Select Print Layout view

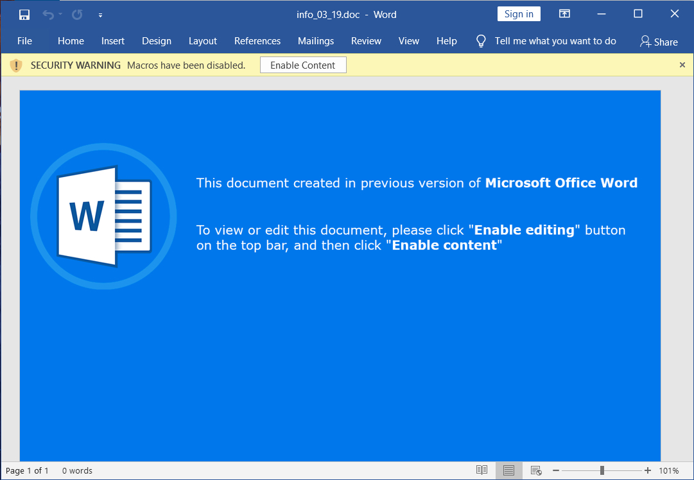point(508,470)
